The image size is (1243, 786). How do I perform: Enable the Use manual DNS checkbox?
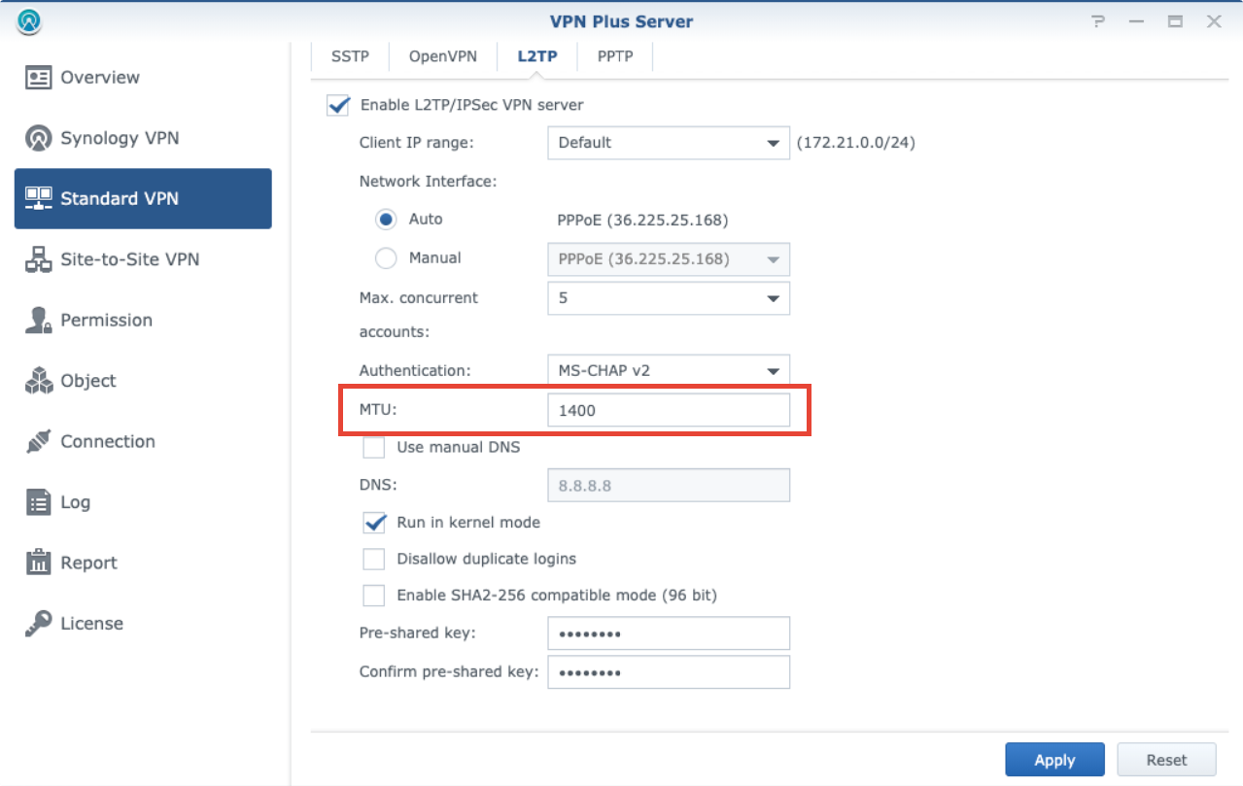[374, 448]
